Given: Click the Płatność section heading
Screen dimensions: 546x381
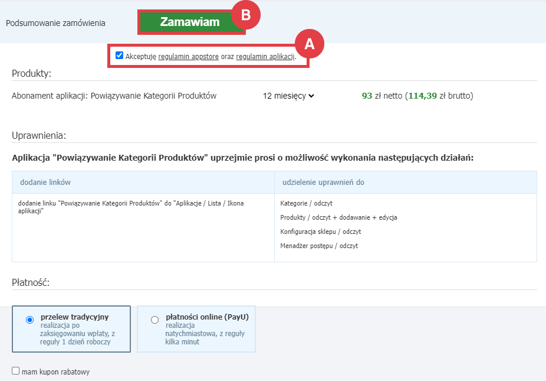Looking at the screenshot, I should pyautogui.click(x=30, y=282).
